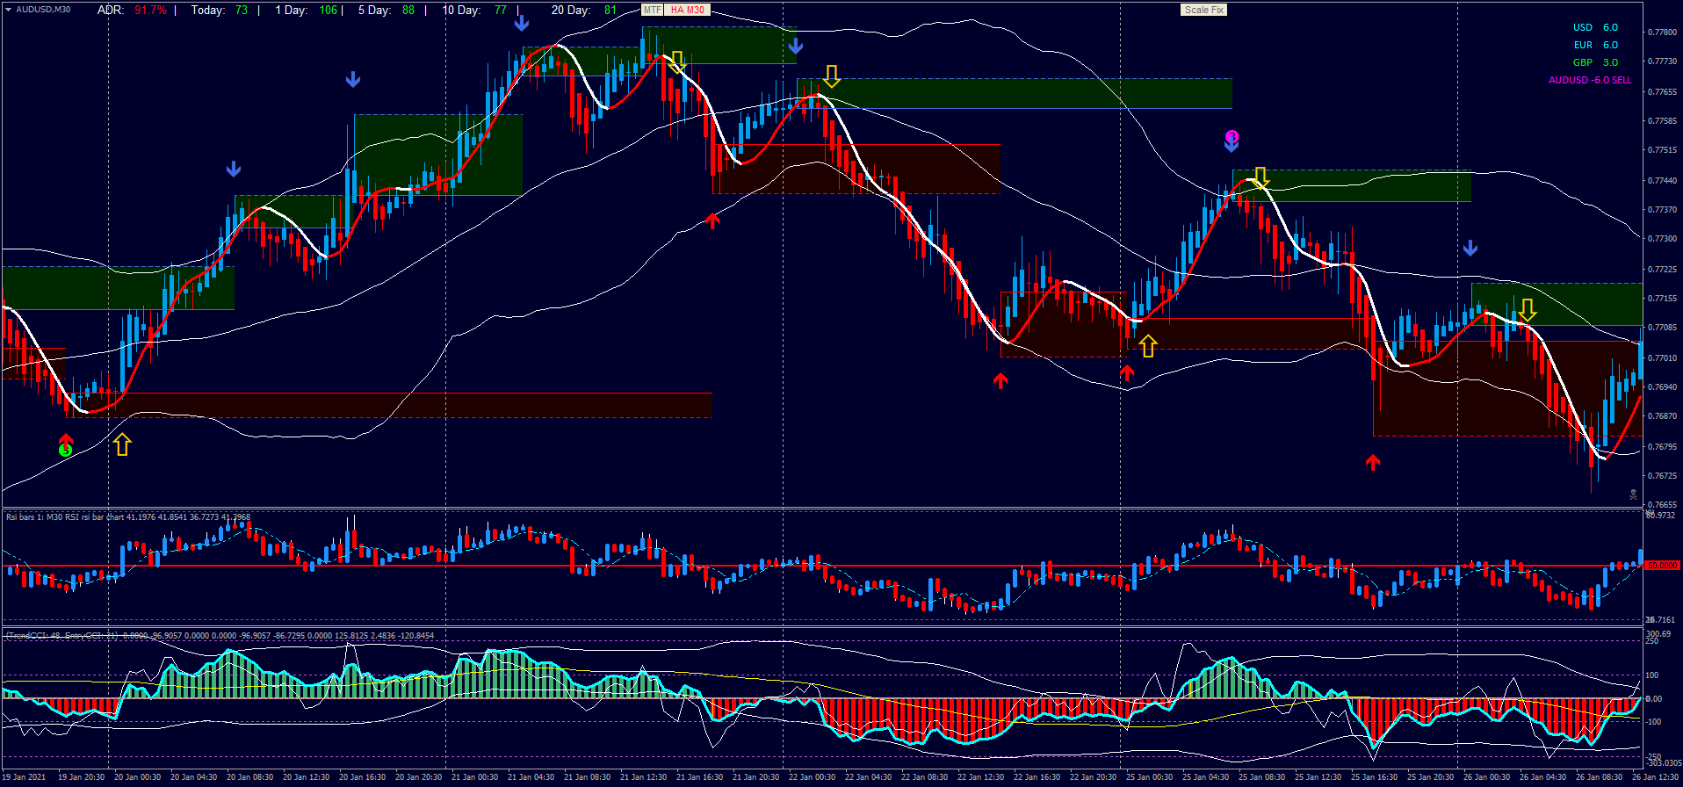Viewport: 1683px width, 787px height.
Task: Click the USD 6.0 currency strength label
Action: coord(1595,27)
